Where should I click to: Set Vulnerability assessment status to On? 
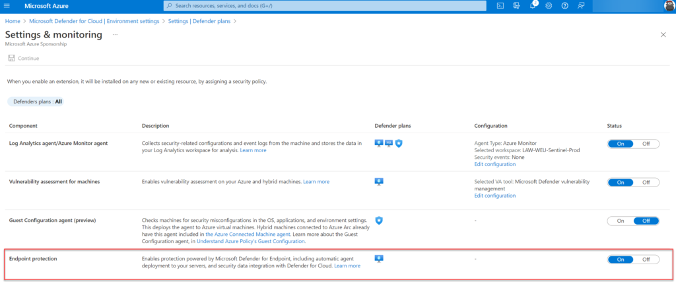(x=621, y=182)
